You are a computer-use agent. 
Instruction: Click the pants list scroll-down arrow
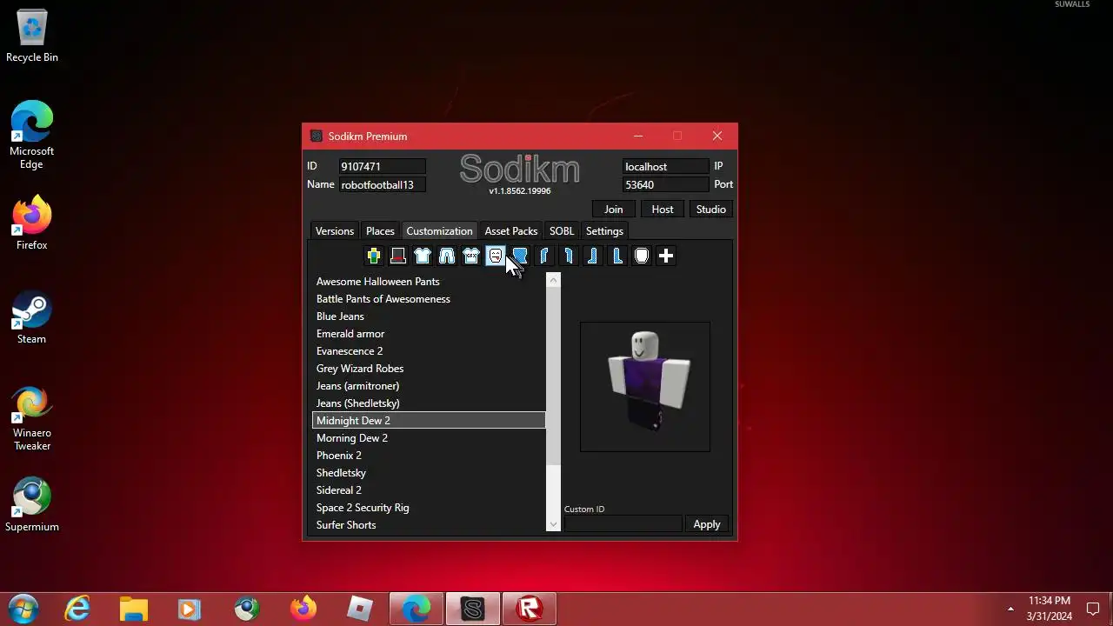[553, 525]
